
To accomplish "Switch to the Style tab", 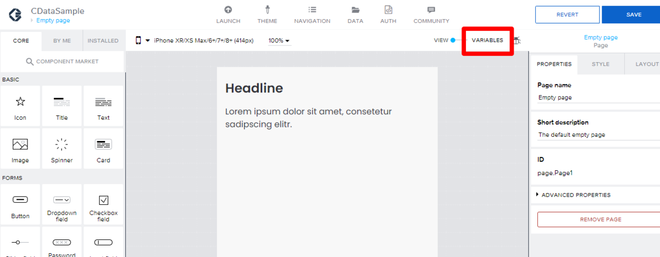I will 601,64.
